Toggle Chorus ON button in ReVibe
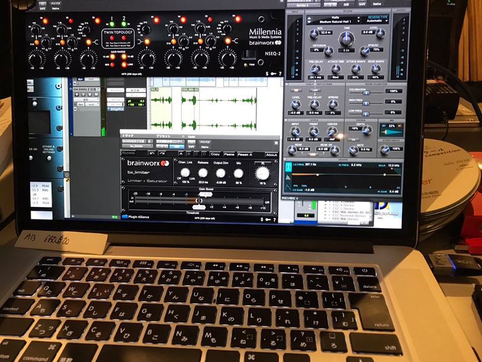The width and height of the screenshot is (482, 362). click(354, 140)
